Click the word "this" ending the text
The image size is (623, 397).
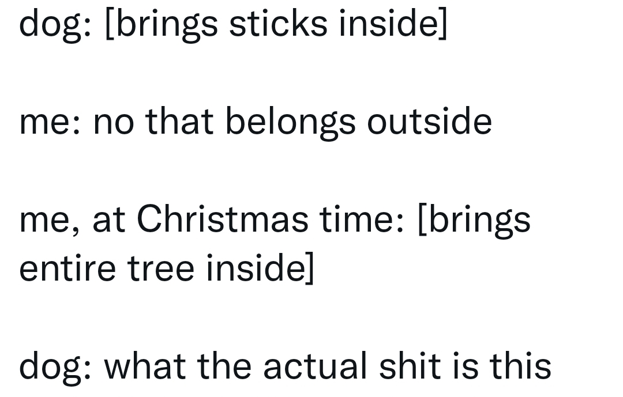(520, 366)
